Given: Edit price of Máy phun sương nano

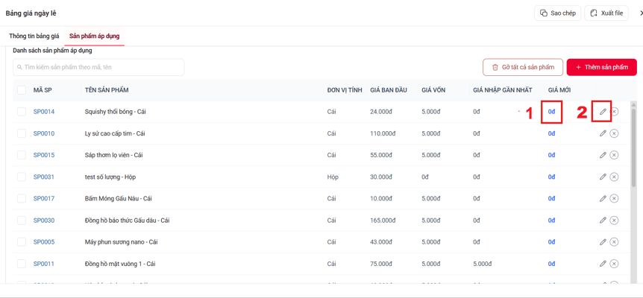Looking at the screenshot, I should 603,242.
